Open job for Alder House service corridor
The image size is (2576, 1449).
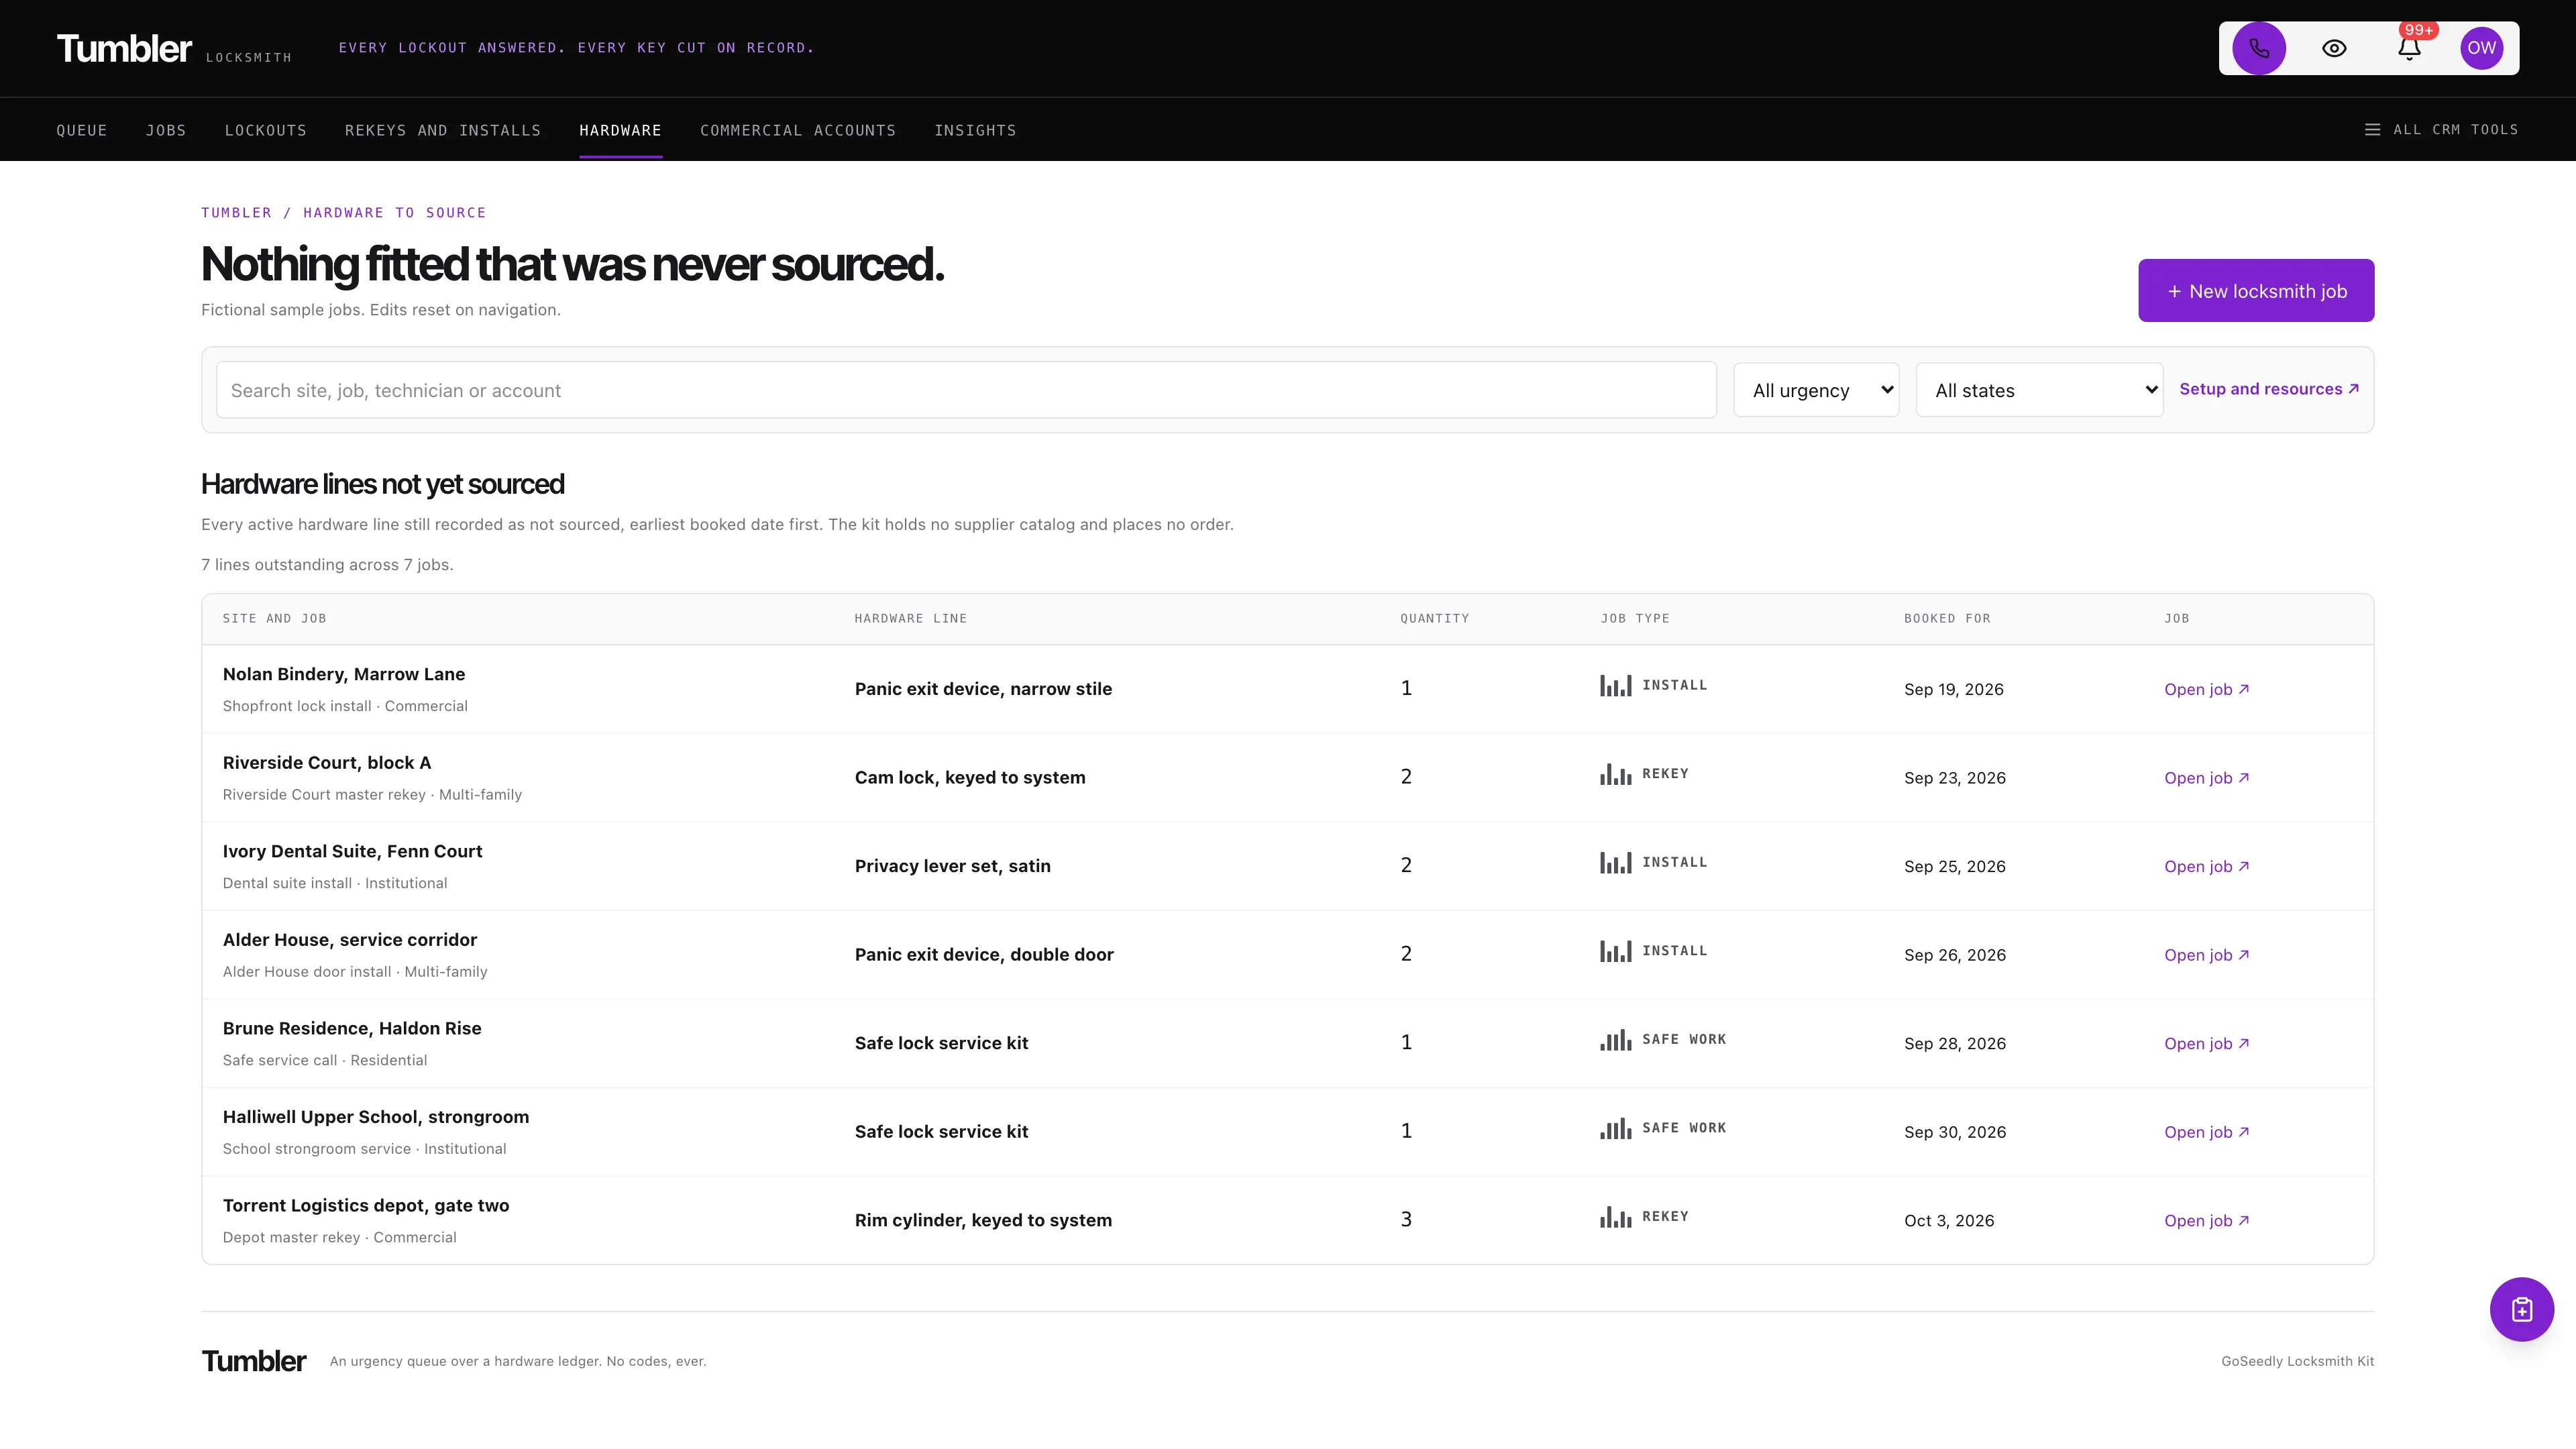[x=2207, y=955]
